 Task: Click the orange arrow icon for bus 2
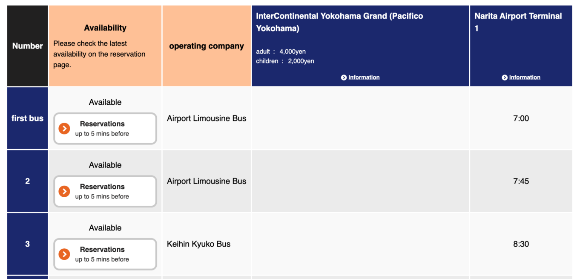point(64,191)
